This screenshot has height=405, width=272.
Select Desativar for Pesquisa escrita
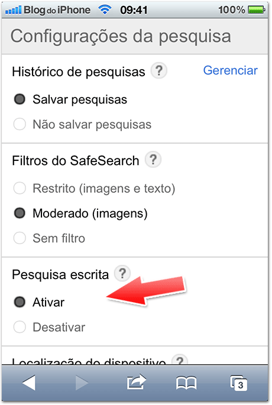(x=49, y=328)
